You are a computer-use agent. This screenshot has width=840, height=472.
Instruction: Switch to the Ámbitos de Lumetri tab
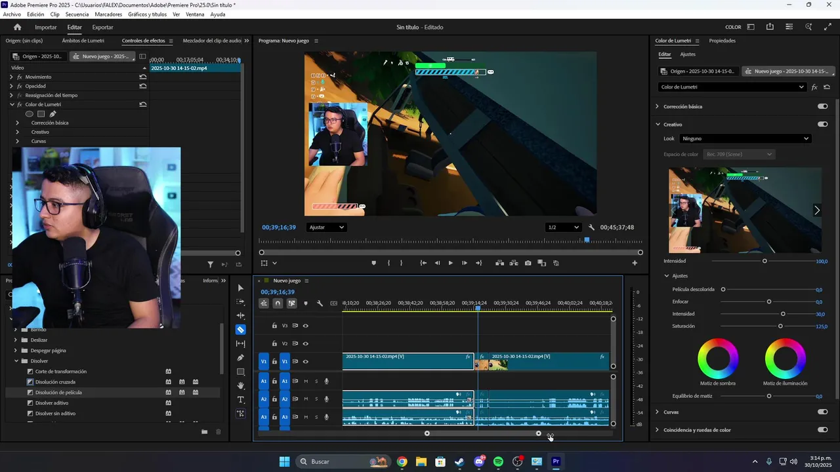coord(83,41)
